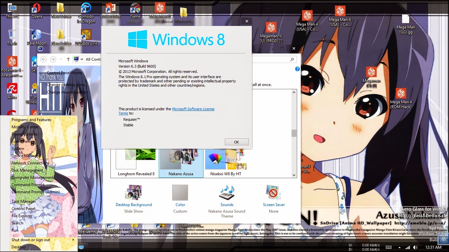Select the Nisekoi W8 By HT theme
Image resolution: width=449 pixels, height=252 pixels.
point(226,163)
